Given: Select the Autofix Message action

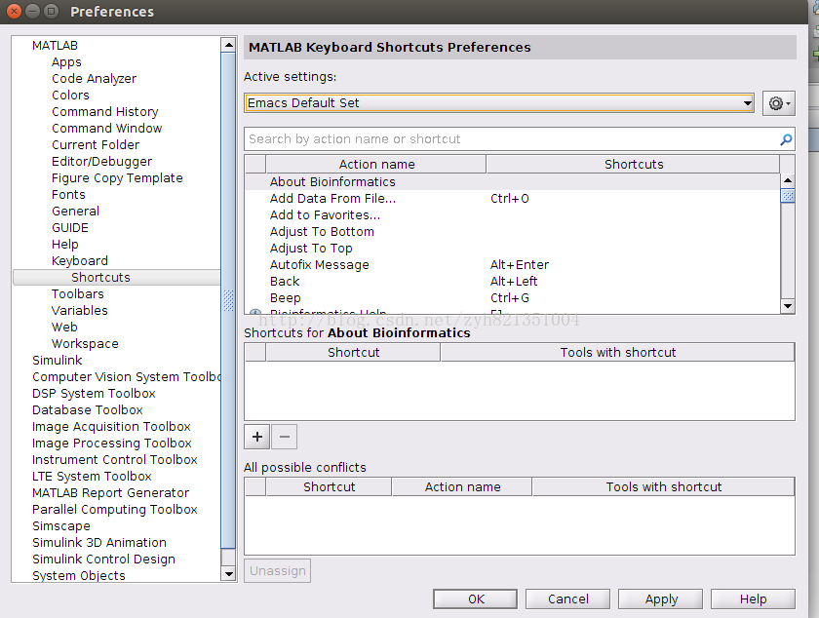Looking at the screenshot, I should pyautogui.click(x=513, y=265).
